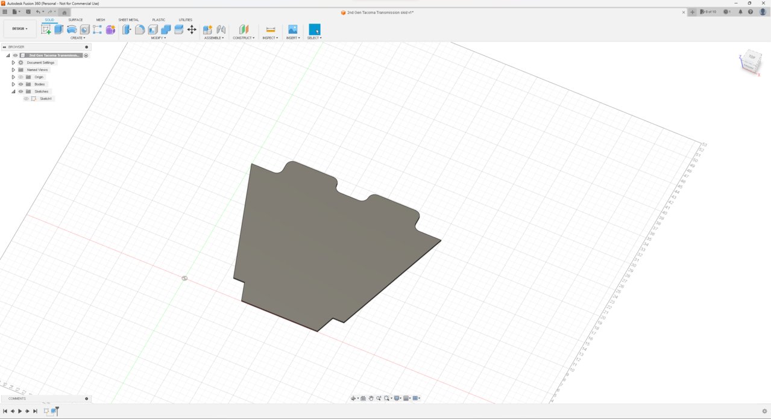Open the Inspect dropdown menu
Screen dimensions: 771x419
pyautogui.click(x=270, y=38)
